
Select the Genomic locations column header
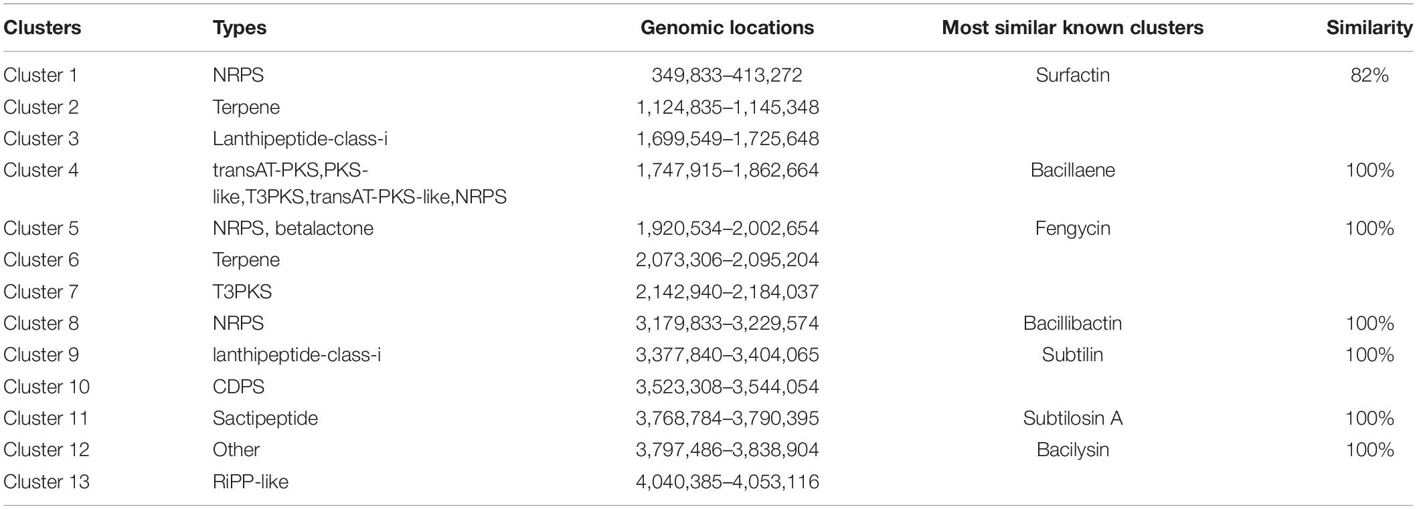pos(728,27)
